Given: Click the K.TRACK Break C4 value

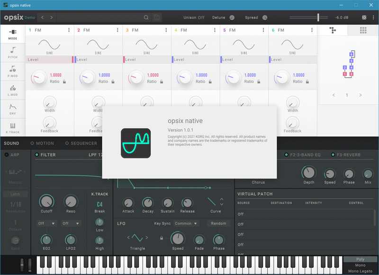Looking at the screenshot, I should pos(99,204).
